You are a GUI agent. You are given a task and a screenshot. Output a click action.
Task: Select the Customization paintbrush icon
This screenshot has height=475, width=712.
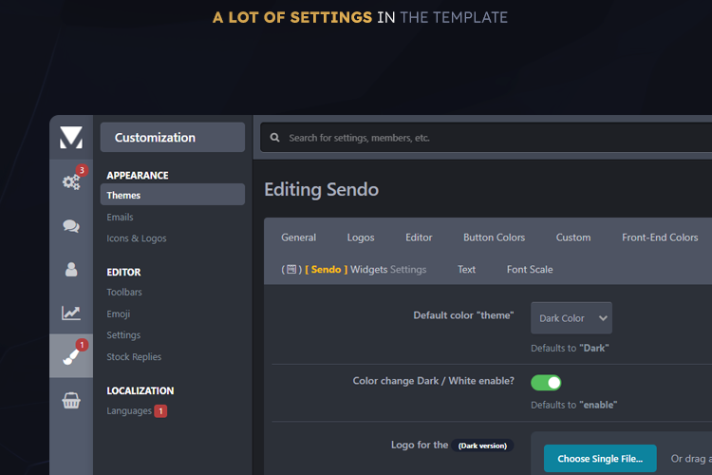tap(71, 356)
